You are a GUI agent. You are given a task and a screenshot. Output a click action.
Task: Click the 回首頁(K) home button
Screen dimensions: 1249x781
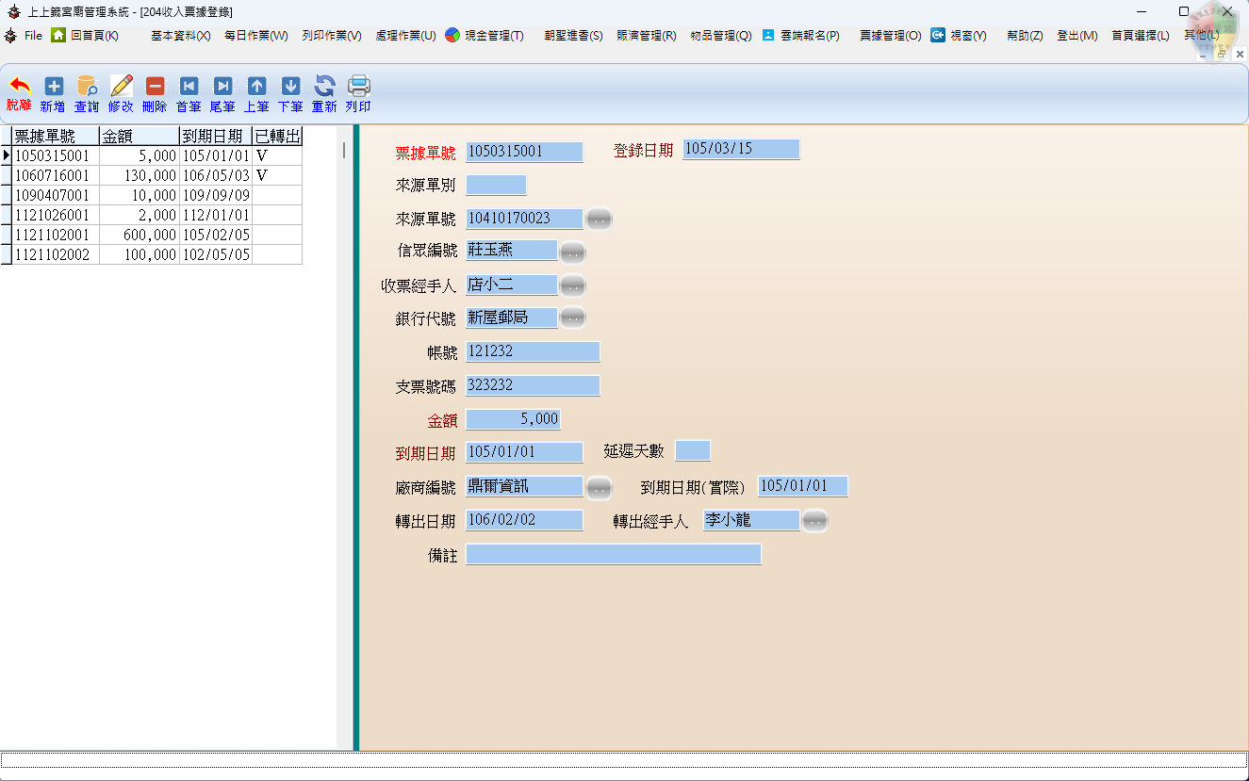85,36
